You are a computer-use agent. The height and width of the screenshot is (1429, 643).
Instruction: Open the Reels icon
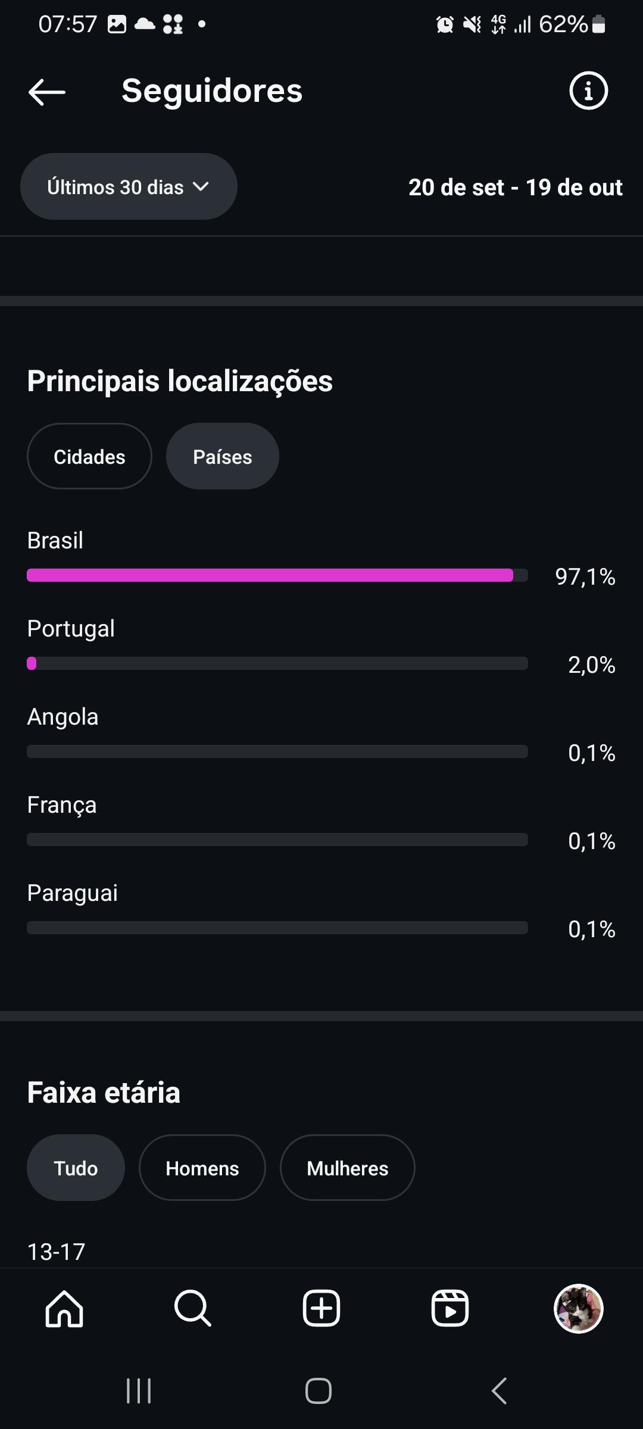pyautogui.click(x=450, y=1309)
